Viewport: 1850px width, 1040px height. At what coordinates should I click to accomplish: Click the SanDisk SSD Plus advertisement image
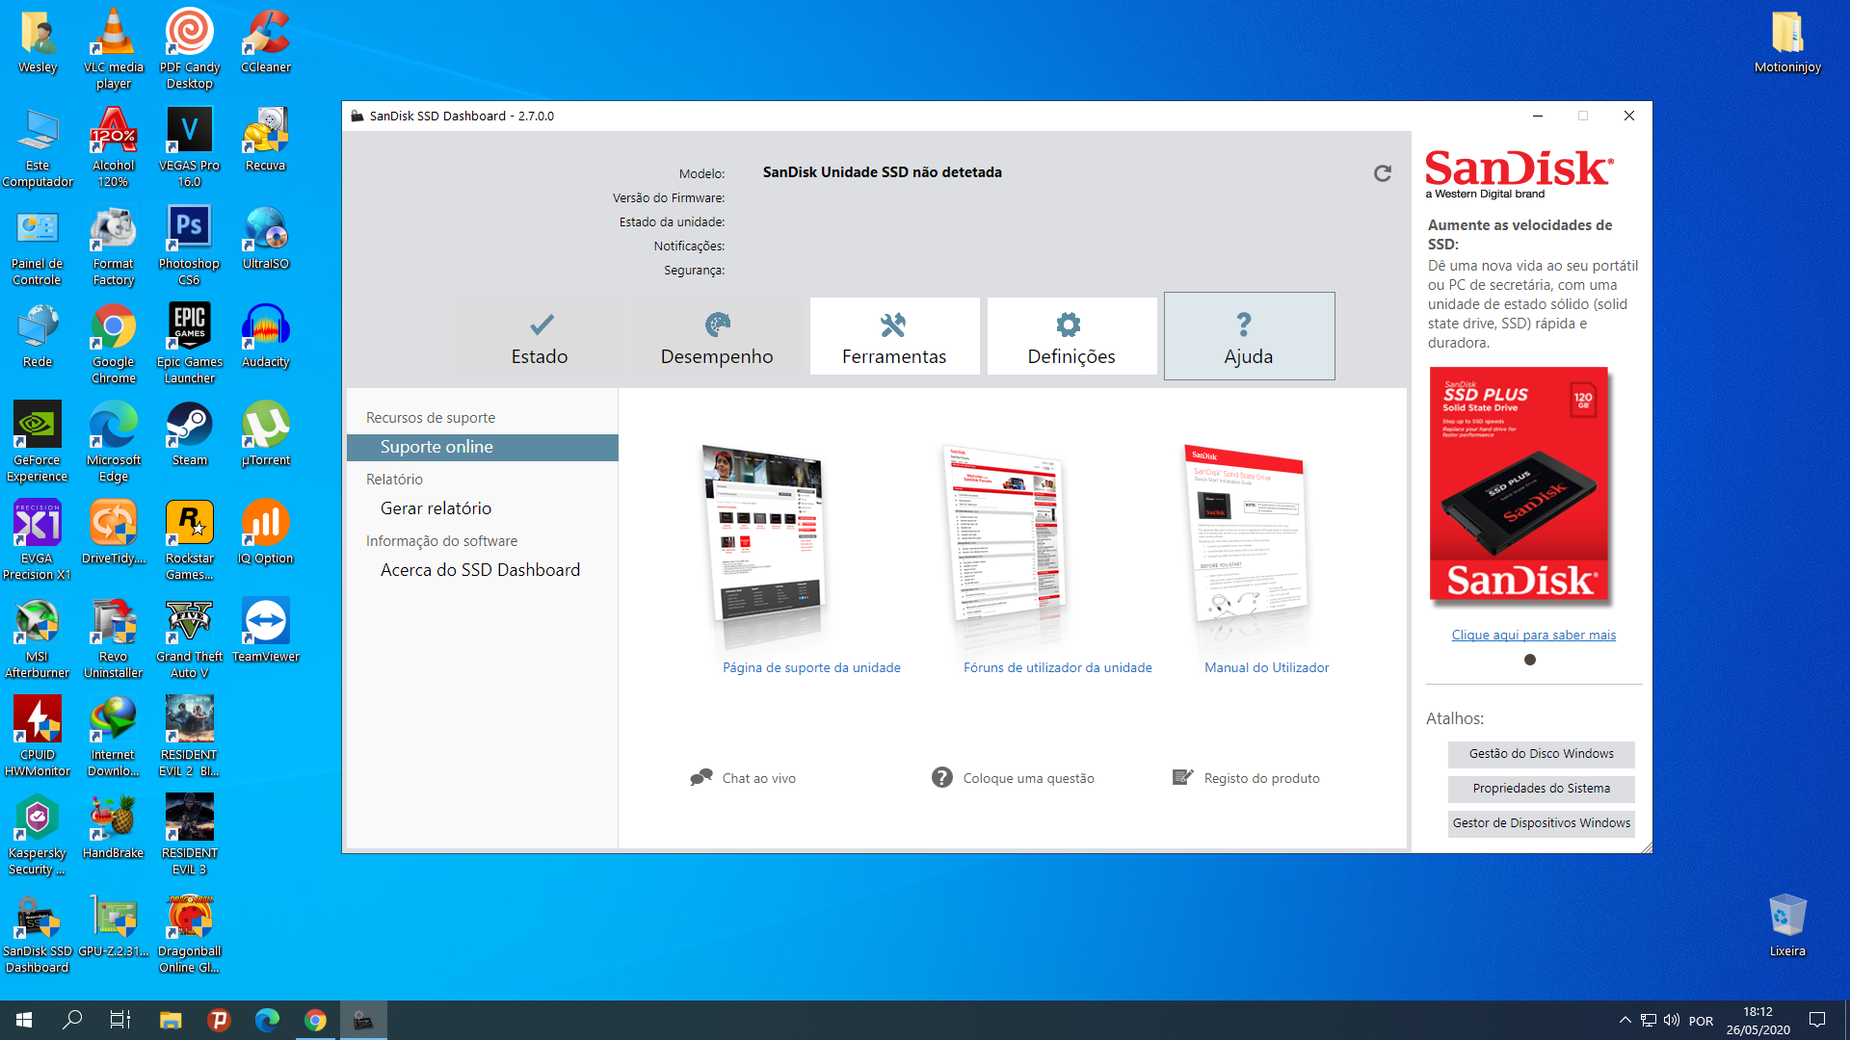click(x=1520, y=485)
